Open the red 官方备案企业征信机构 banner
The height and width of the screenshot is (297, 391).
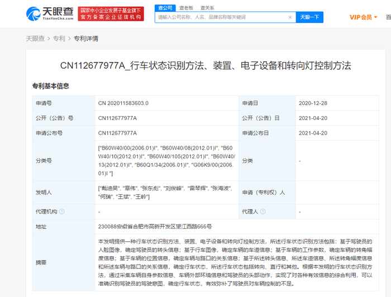tap(111, 14)
